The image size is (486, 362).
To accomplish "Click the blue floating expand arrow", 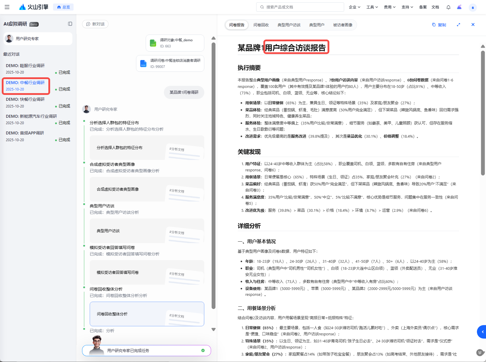I will [x=482, y=332].
